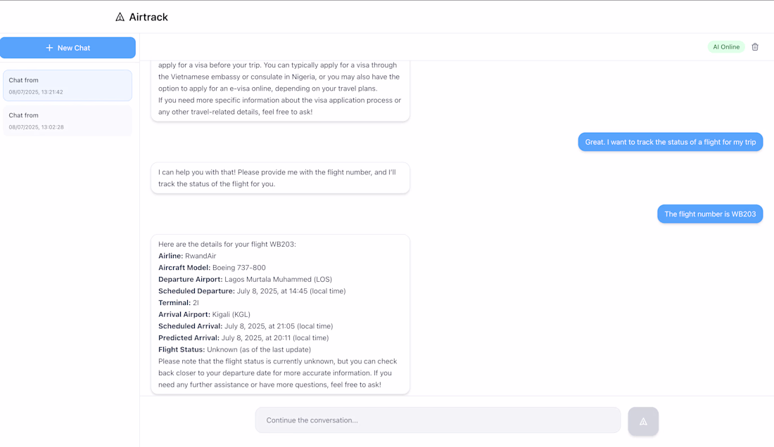This screenshot has height=447, width=774.
Task: Click the "Flight Status: Unknown" line
Action: pyautogui.click(x=234, y=349)
